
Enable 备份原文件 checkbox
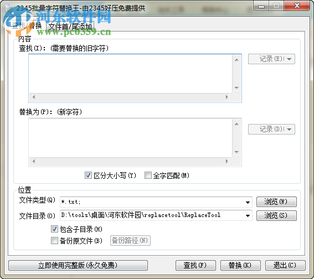(54, 240)
